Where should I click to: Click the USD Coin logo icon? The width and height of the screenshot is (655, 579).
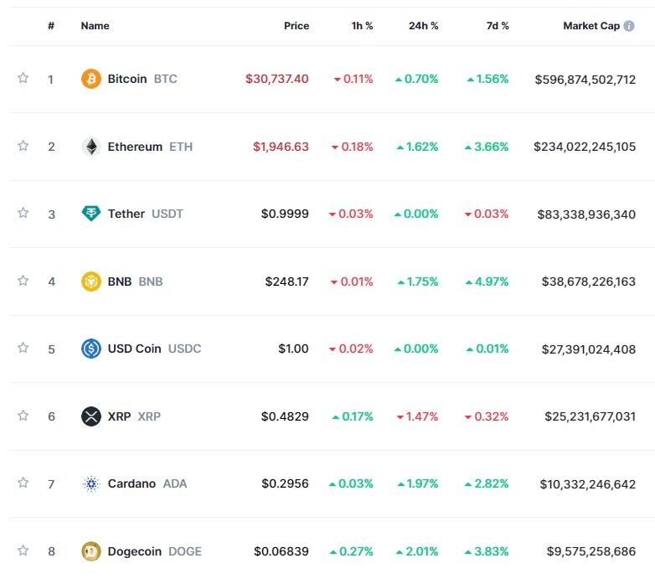90,349
